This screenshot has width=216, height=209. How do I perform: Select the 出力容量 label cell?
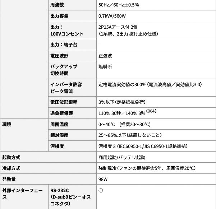[59, 16]
